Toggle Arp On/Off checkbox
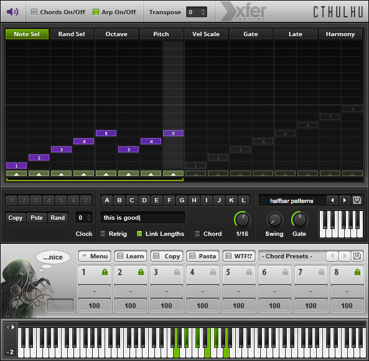 (x=96, y=12)
